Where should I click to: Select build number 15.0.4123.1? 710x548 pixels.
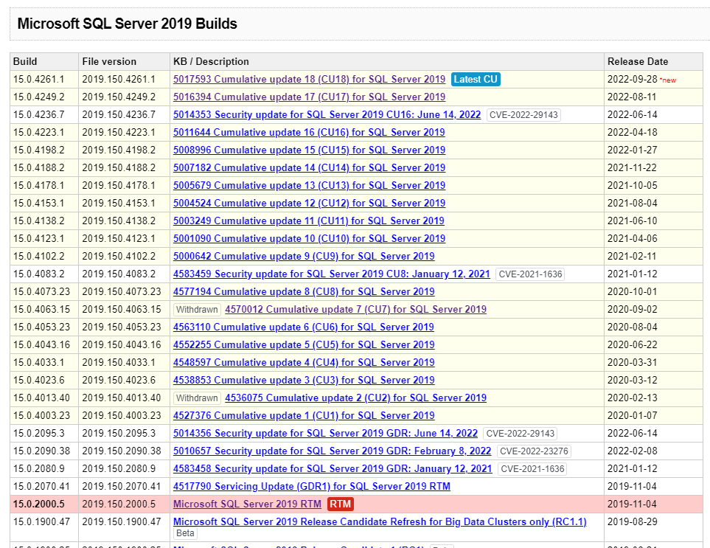pos(38,238)
